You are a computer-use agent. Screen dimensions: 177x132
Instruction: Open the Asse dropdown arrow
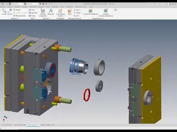pos(81,10)
